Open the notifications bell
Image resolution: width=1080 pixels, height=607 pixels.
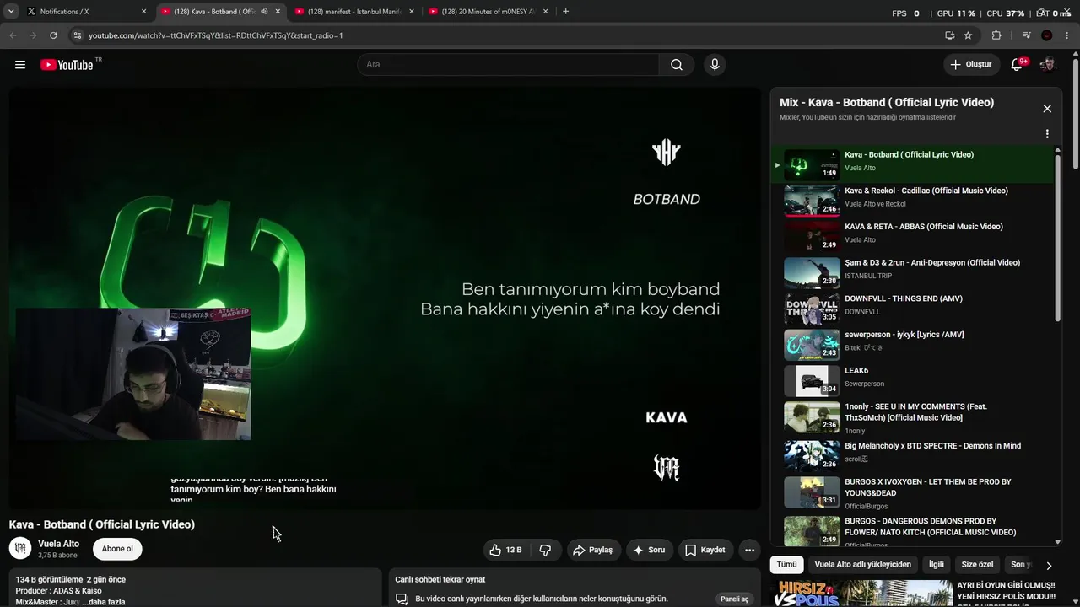pos(1018,65)
